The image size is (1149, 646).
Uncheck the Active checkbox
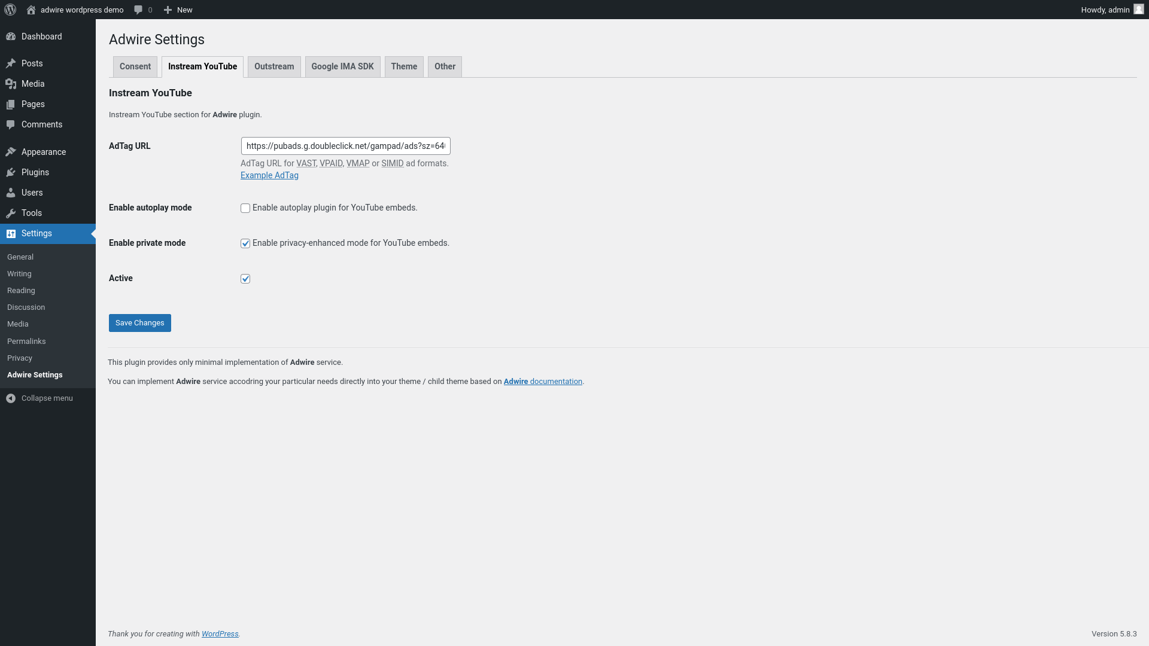(x=245, y=278)
